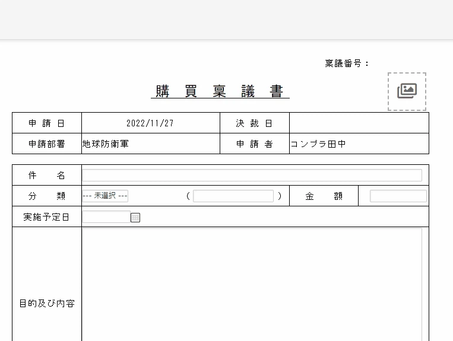Screen dimensions: 453x341
Task: Click the 件名 text input field
Action: pyautogui.click(x=252, y=175)
